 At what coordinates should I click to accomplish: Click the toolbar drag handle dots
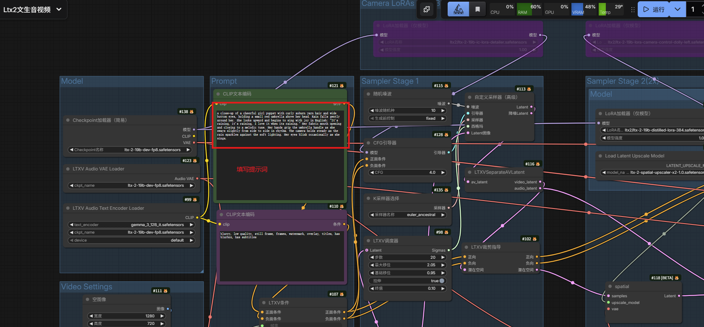coord(633,9)
